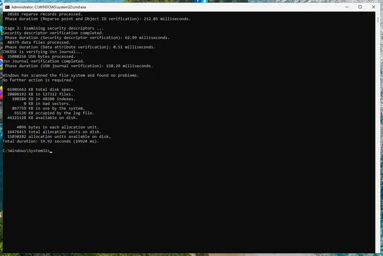
Task: Click 'Stage 3: Examining security descriptors' line
Action: (53, 28)
